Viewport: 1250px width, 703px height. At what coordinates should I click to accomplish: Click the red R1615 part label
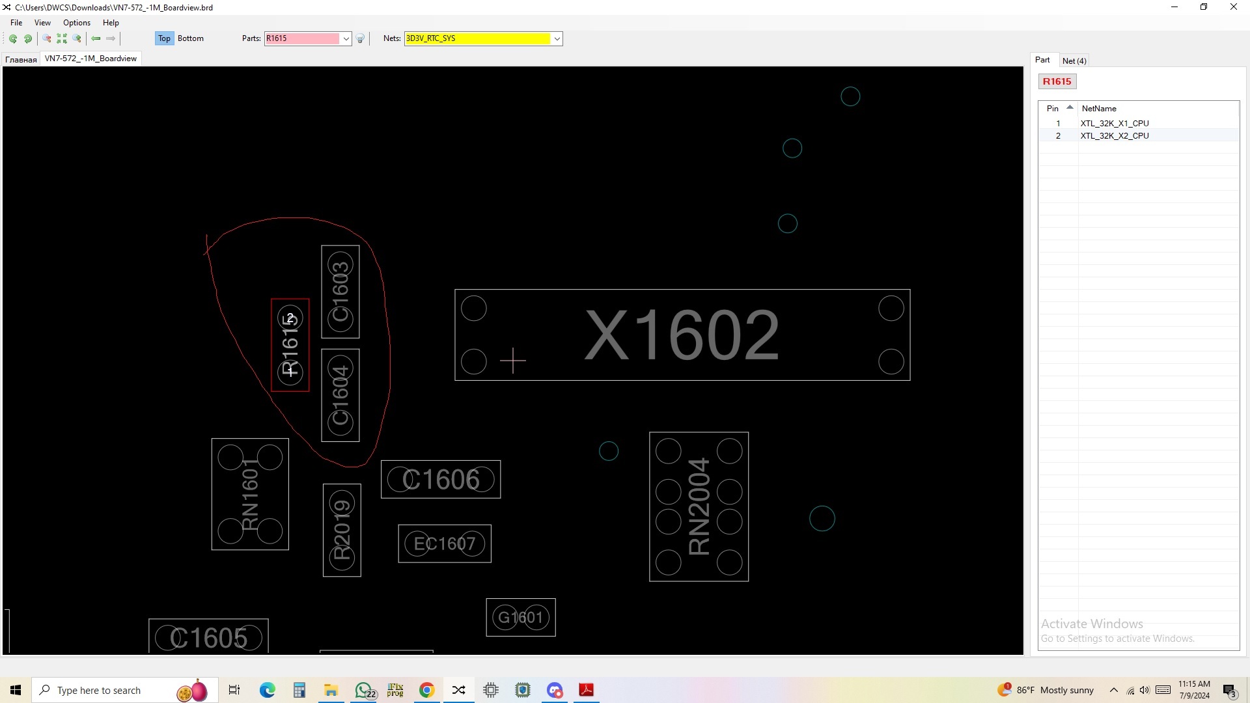pos(1057,81)
